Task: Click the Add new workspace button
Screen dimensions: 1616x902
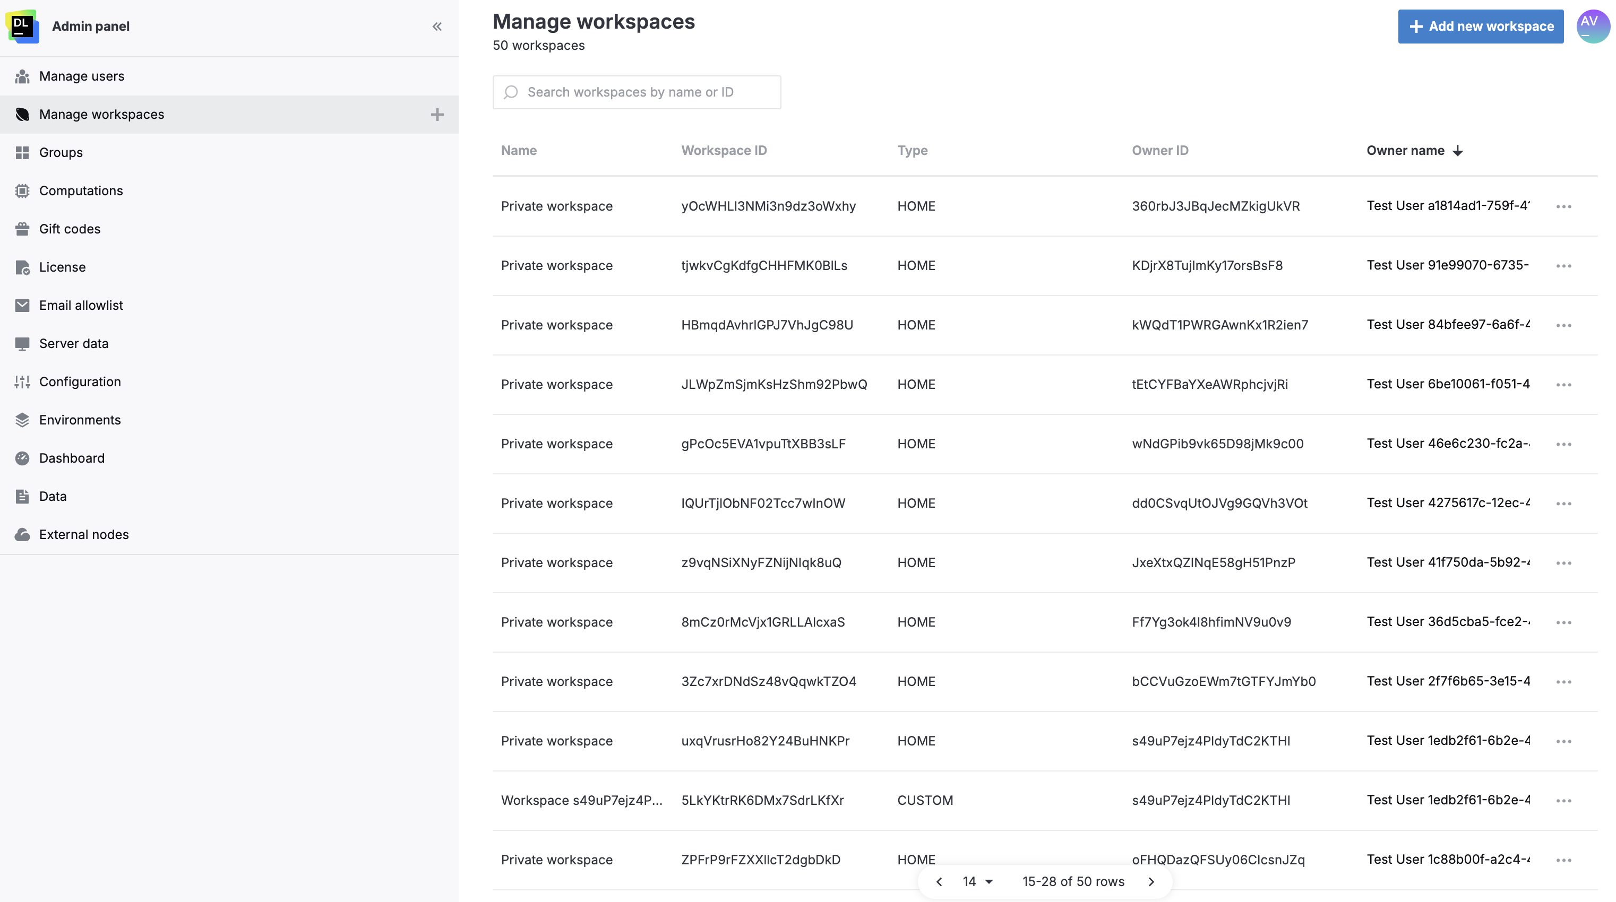Action: [1481, 27]
